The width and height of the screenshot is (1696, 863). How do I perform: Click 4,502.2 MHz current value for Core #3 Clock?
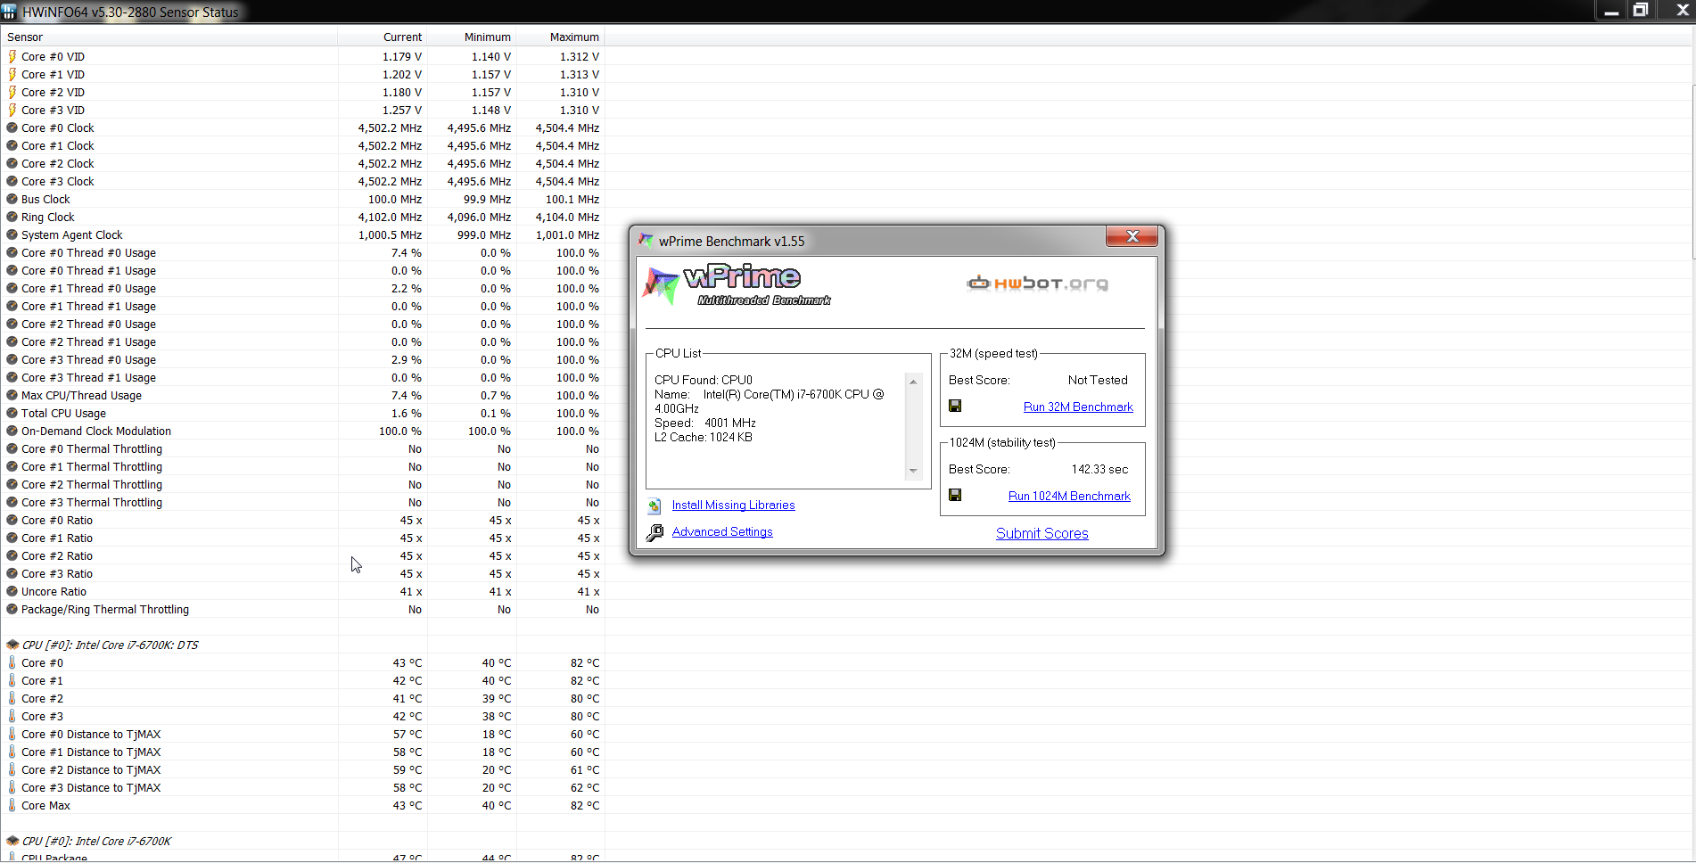pyautogui.click(x=390, y=181)
